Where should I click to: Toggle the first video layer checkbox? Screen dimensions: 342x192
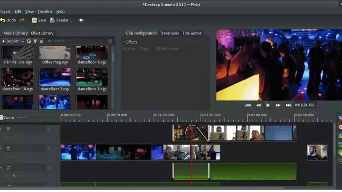pos(56,129)
